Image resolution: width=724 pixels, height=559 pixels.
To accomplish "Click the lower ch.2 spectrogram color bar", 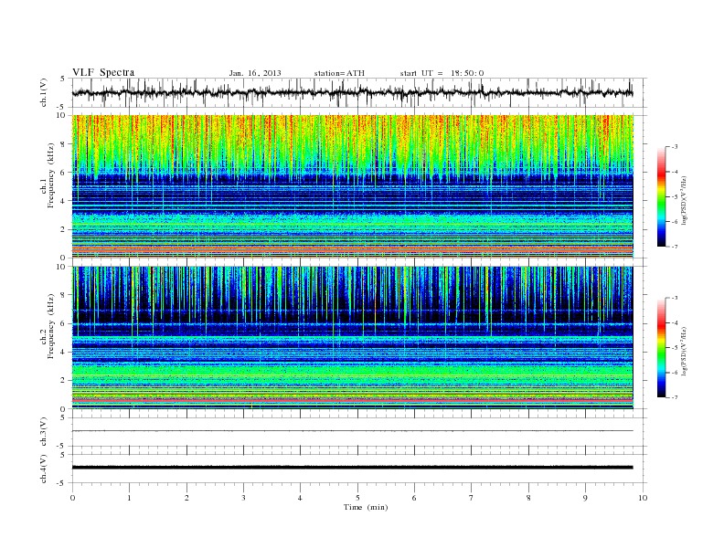I will click(662, 348).
